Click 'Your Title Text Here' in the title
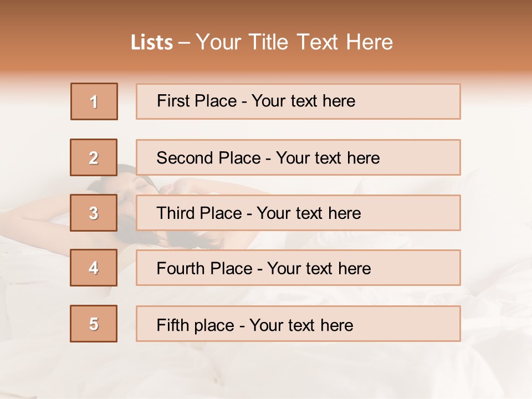This screenshot has height=399, width=532. pyautogui.click(x=294, y=42)
